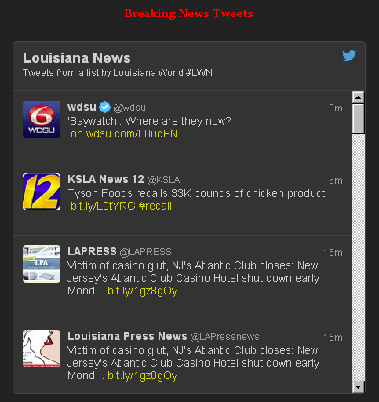Click the scrollbar up arrow
The width and height of the screenshot is (379, 402).
click(x=359, y=97)
